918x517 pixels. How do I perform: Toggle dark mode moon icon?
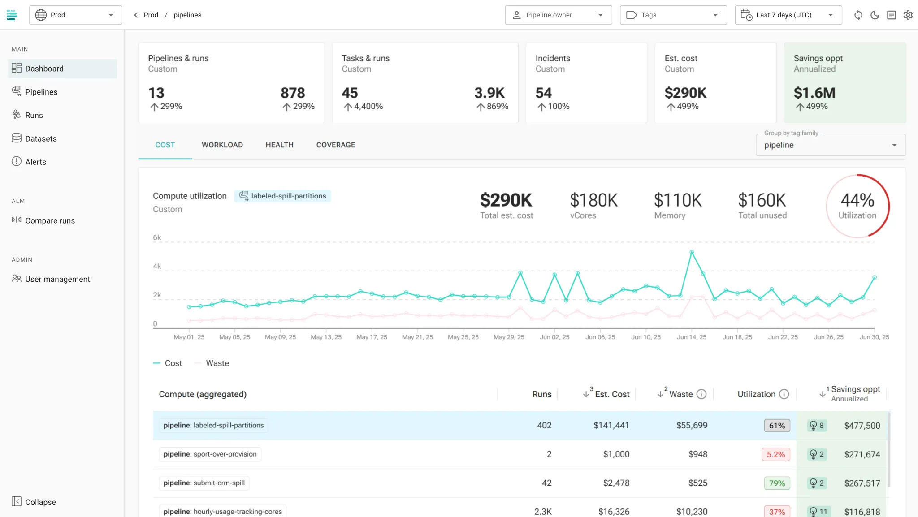pyautogui.click(x=875, y=15)
